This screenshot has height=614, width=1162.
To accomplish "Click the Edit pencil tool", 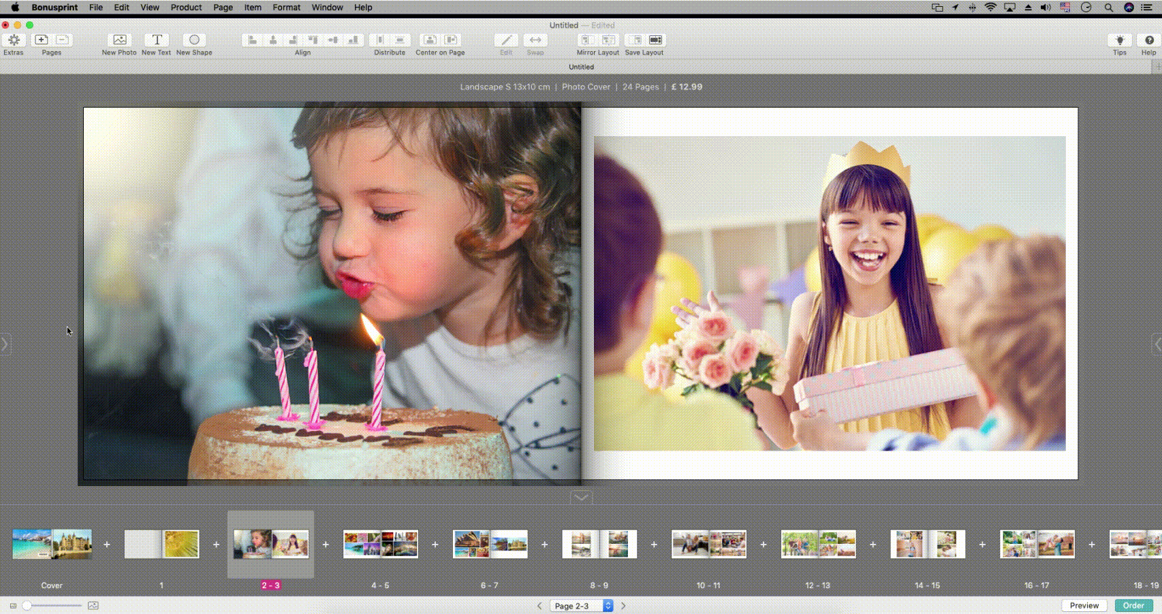I will pos(506,40).
